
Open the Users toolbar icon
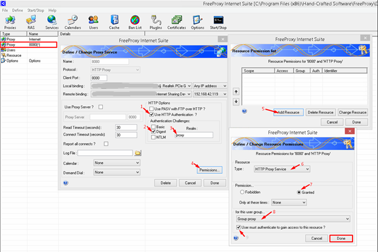(93, 22)
